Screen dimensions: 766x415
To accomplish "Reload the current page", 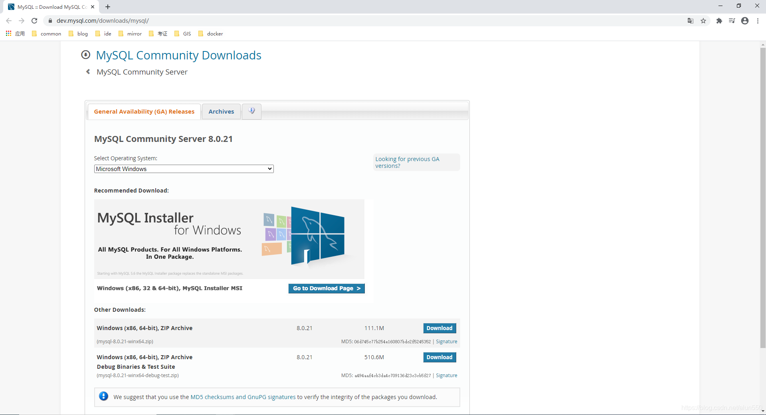I will [34, 21].
